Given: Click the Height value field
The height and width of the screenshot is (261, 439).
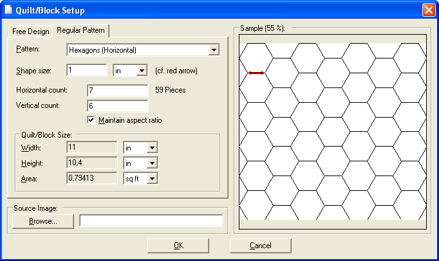Looking at the screenshot, I should point(92,163).
